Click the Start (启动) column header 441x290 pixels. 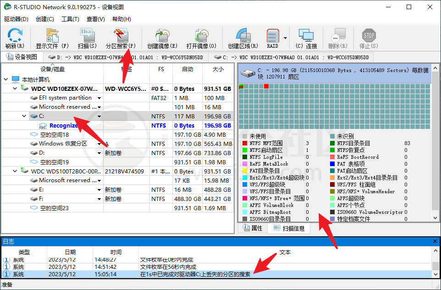coord(187,69)
